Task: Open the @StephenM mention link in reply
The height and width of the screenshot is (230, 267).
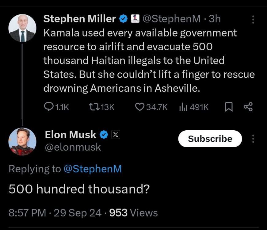Action: click(93, 169)
